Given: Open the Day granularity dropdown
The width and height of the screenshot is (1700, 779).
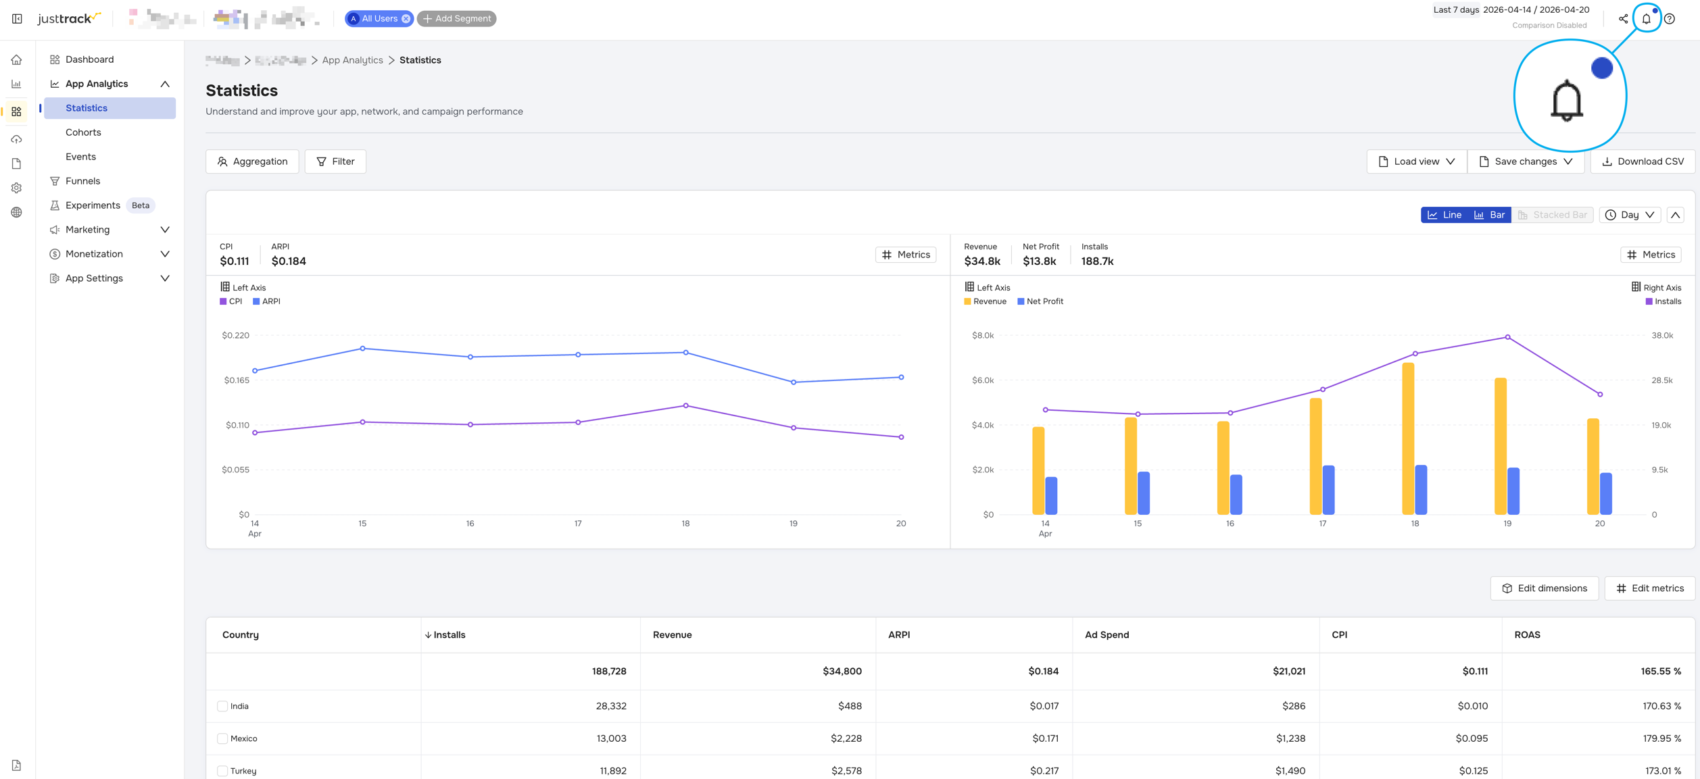Looking at the screenshot, I should point(1630,215).
